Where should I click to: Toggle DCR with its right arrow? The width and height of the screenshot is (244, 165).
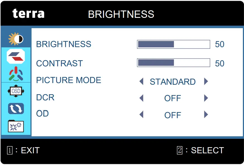click(x=206, y=98)
